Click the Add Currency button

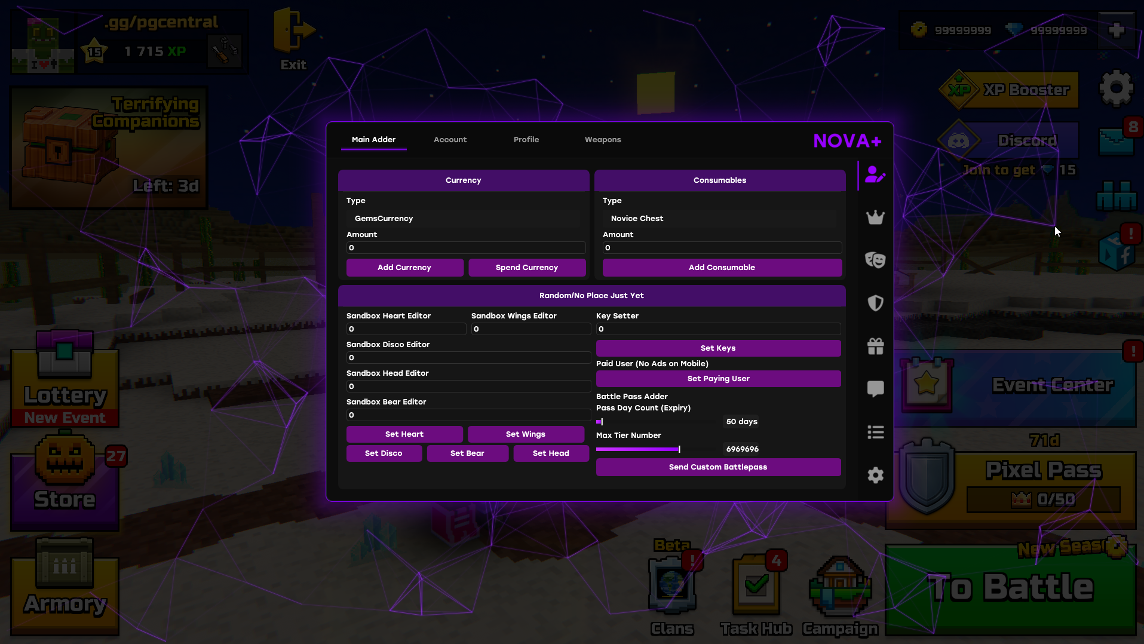tap(404, 267)
